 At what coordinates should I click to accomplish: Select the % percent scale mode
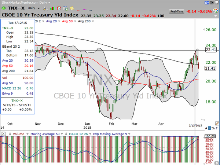pos(213,128)
